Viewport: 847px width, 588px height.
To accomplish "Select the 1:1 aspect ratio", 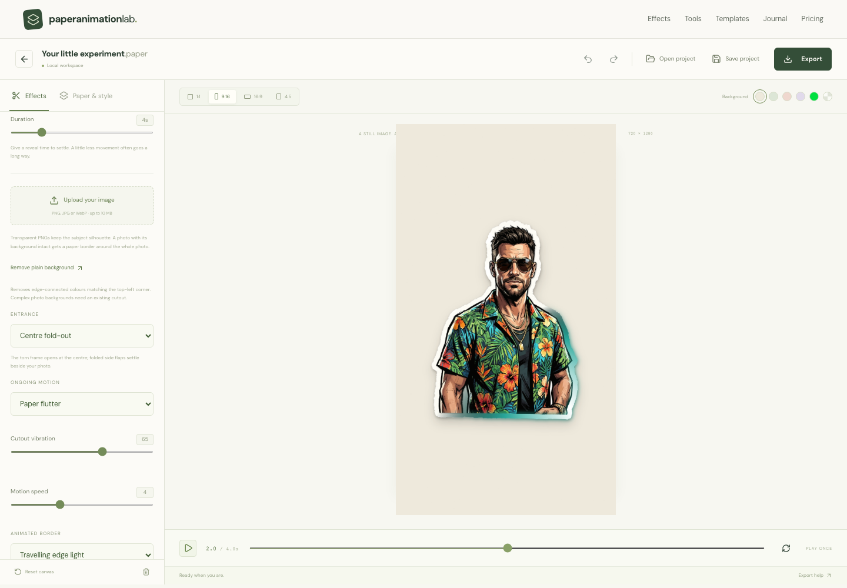I will pos(194,96).
